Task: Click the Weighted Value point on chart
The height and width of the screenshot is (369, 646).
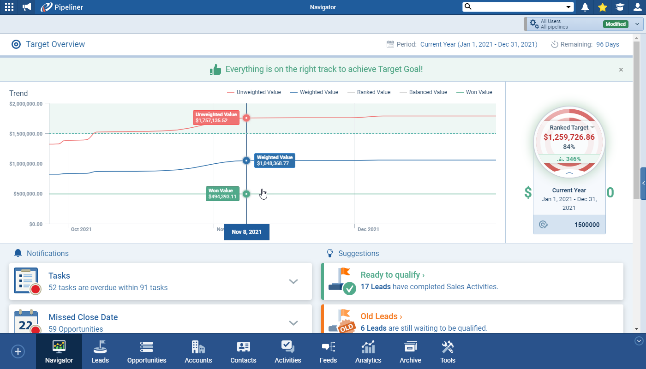Action: [x=246, y=161]
